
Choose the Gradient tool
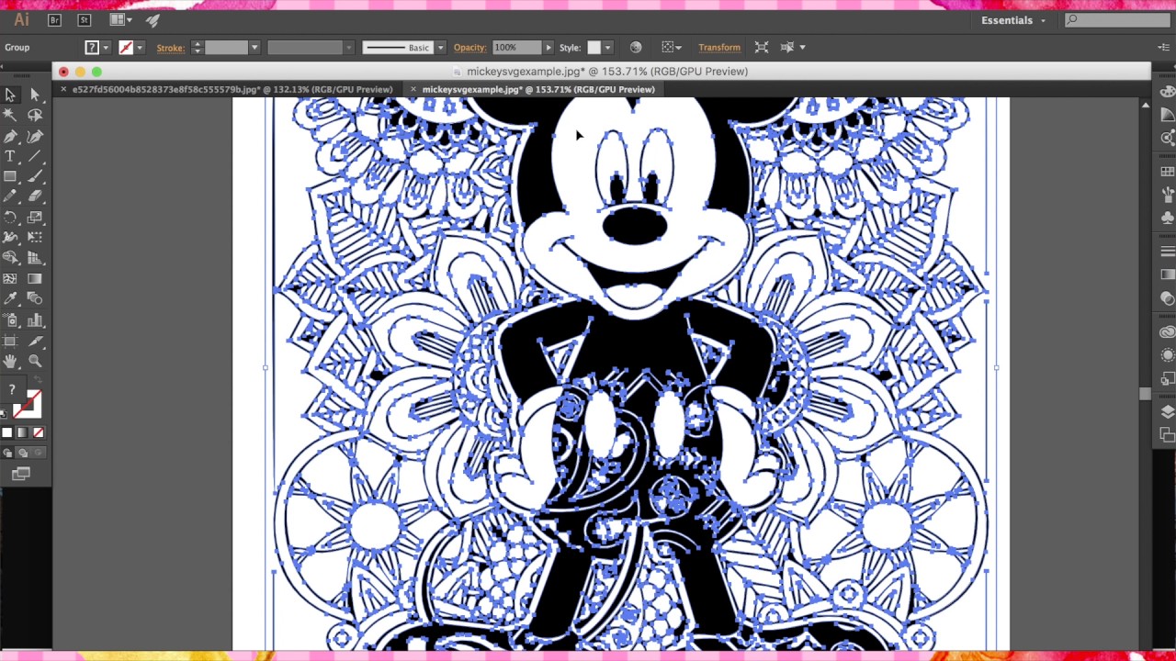tap(35, 278)
